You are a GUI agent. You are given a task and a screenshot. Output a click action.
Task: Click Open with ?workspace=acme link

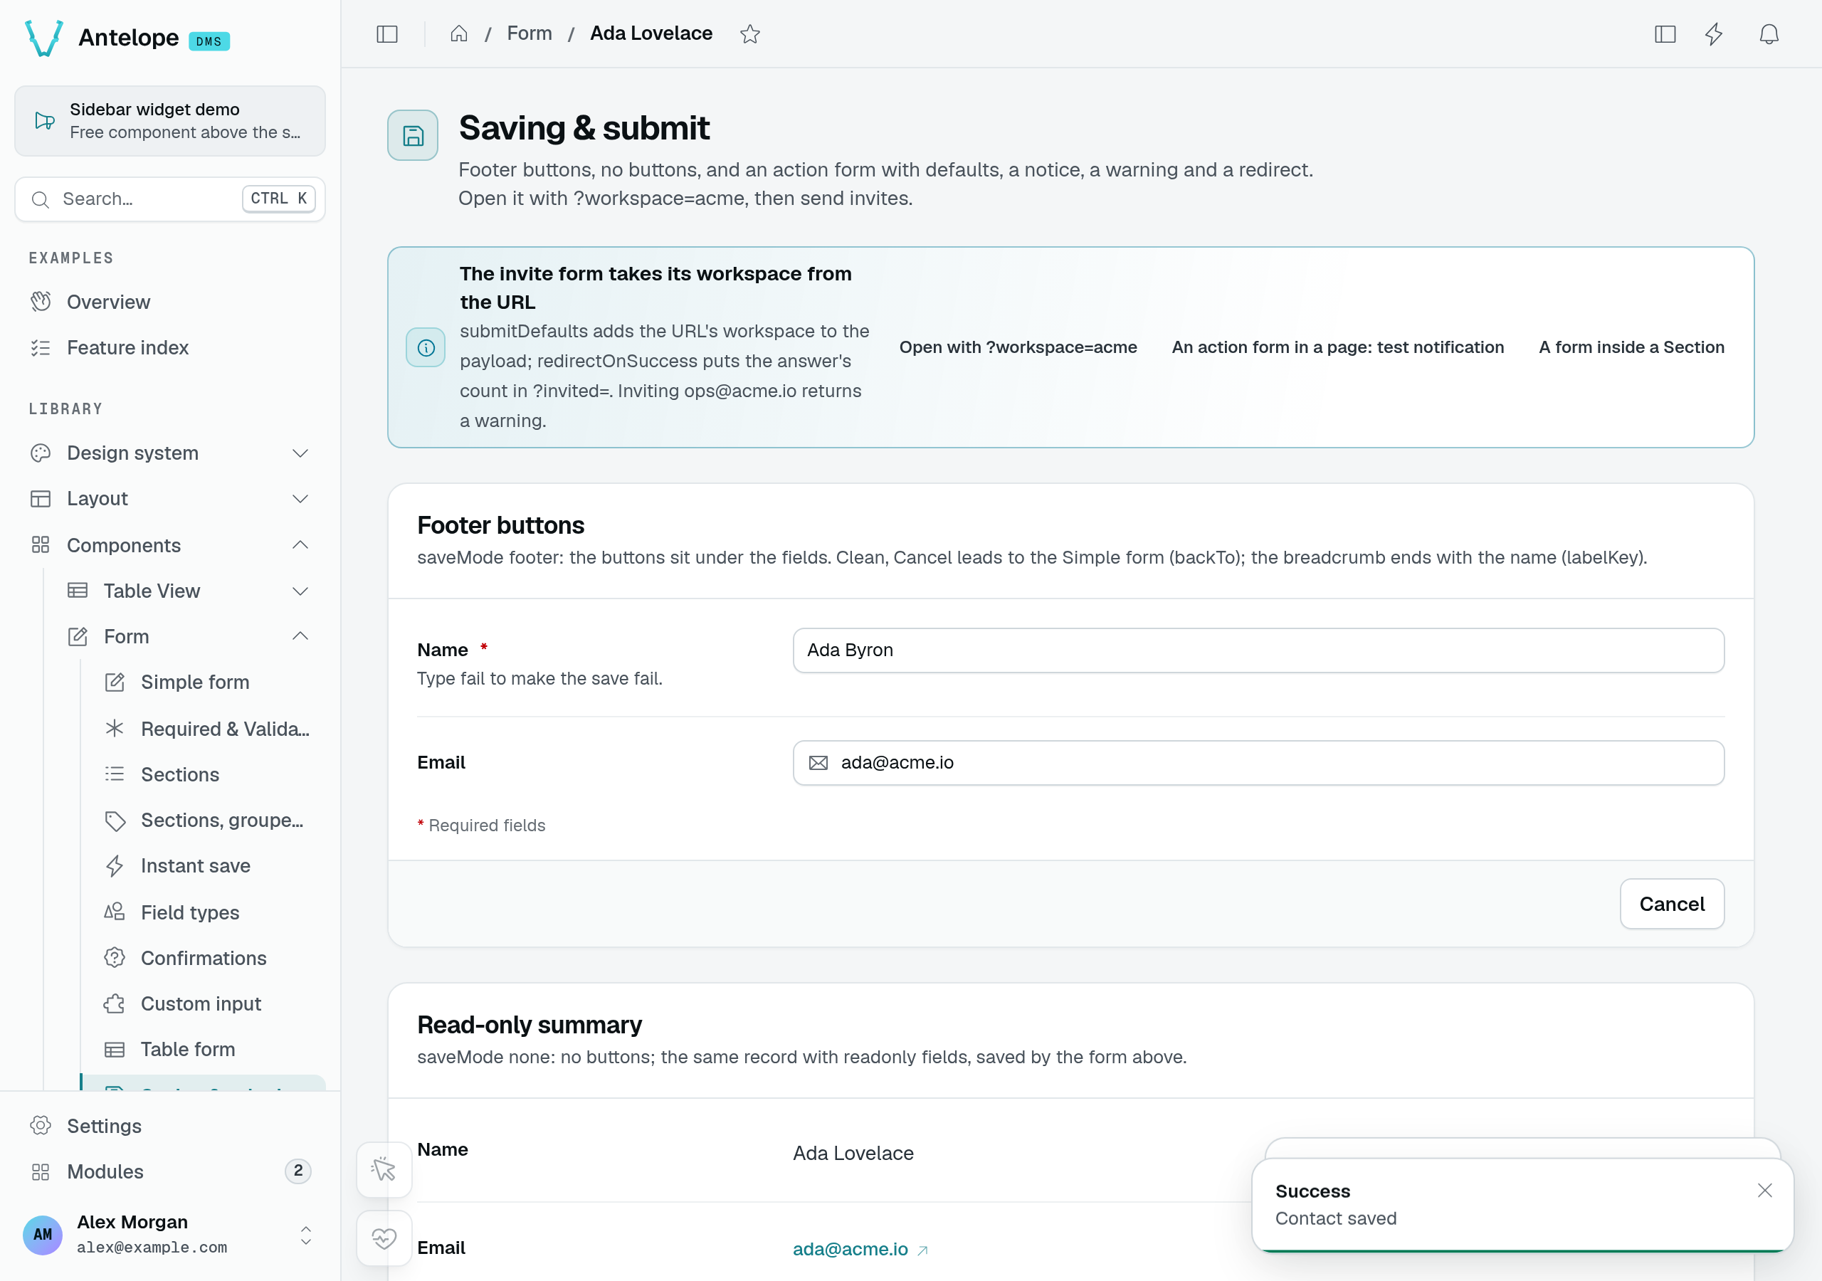(x=1018, y=347)
